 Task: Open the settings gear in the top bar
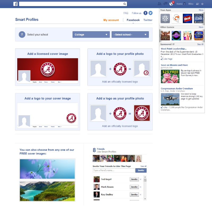(x=202, y=4)
